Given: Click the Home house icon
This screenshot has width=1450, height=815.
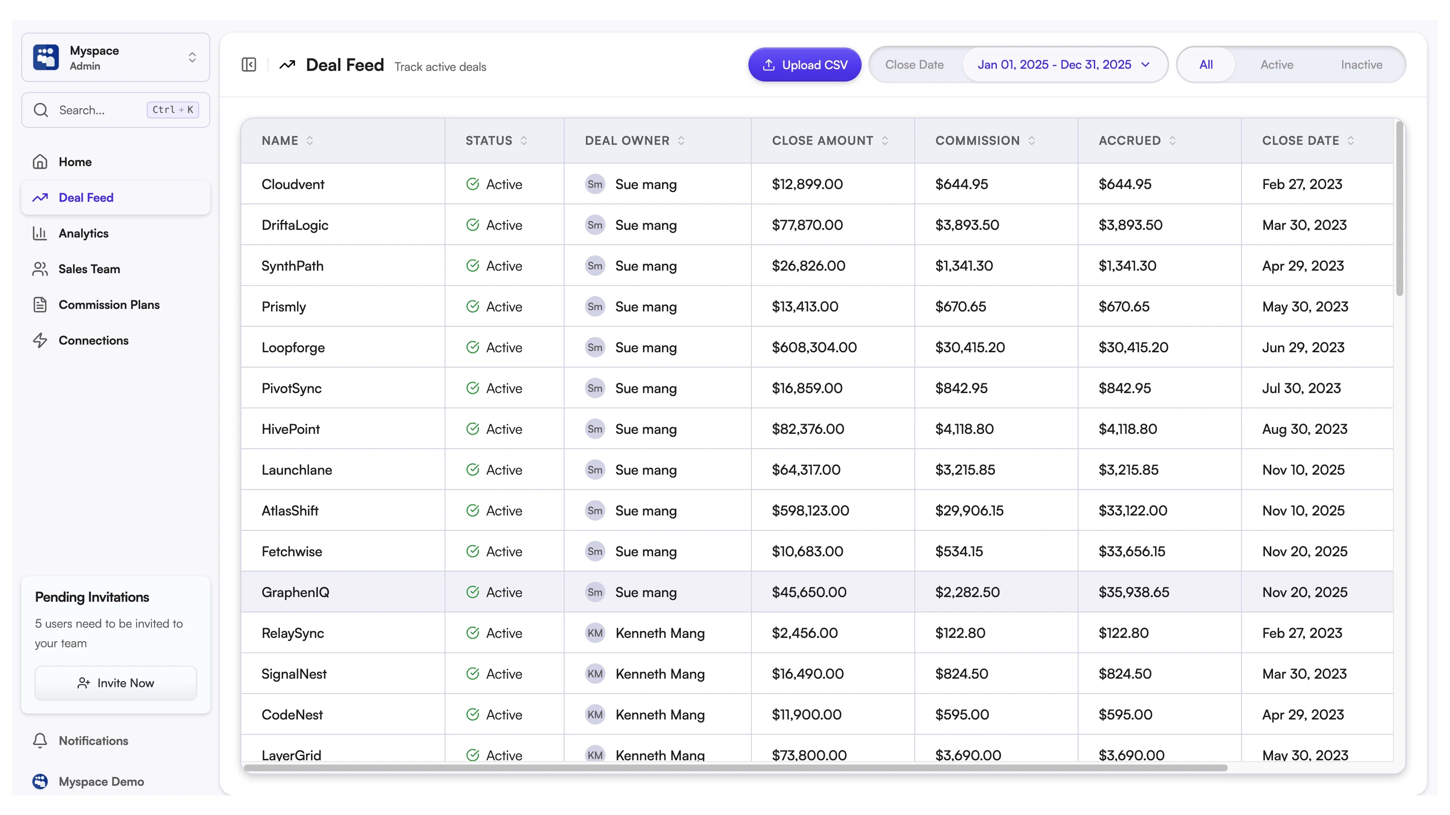Looking at the screenshot, I should (x=40, y=162).
